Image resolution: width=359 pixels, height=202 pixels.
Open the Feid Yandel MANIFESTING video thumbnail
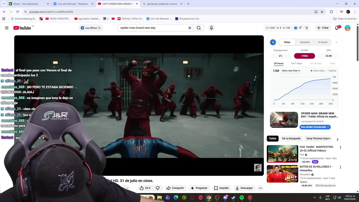click(282, 154)
